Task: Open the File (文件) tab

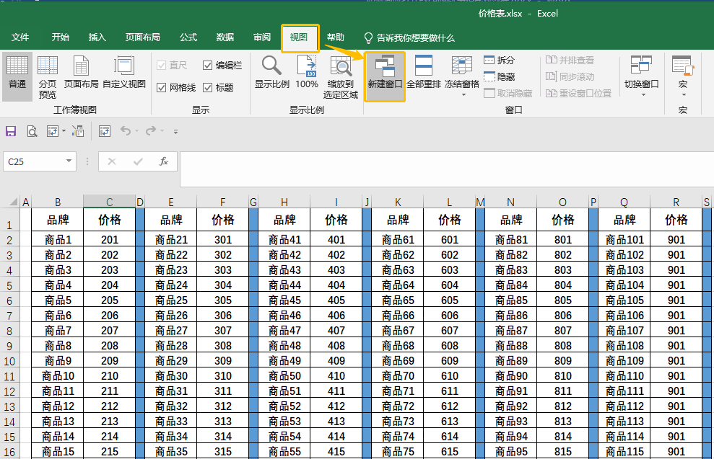Action: 20,37
